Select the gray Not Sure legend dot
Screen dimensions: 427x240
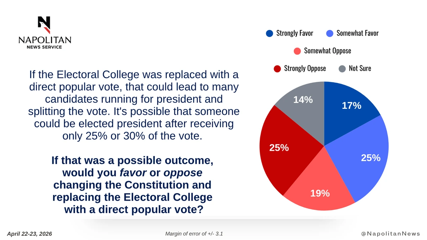click(342, 68)
